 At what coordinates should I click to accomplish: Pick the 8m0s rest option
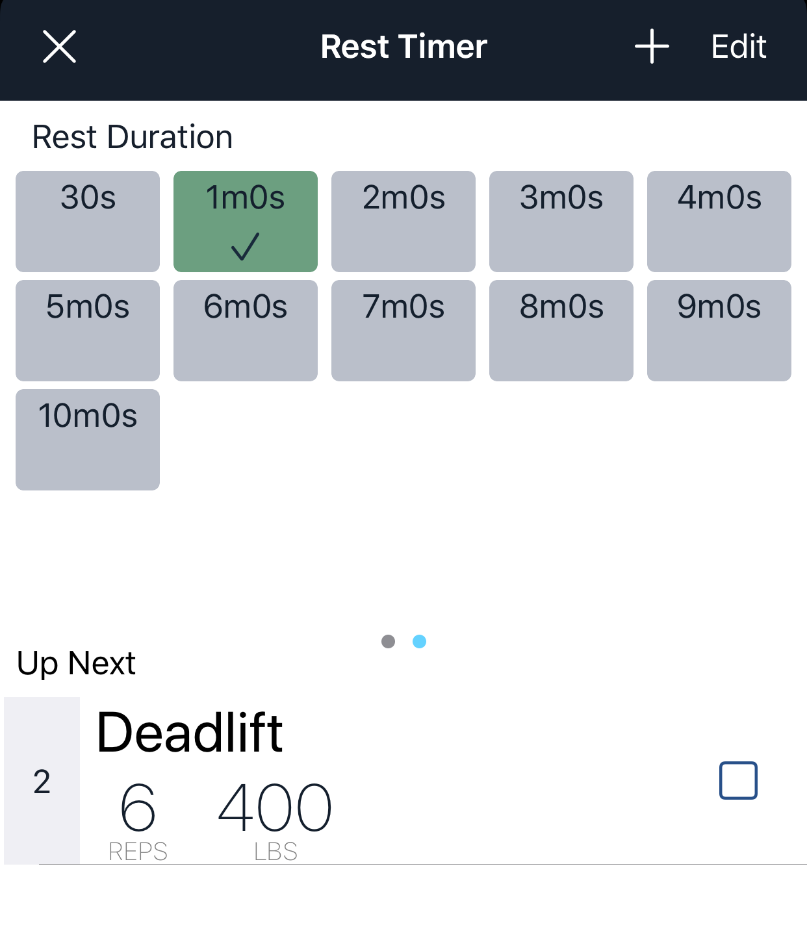[x=561, y=330]
